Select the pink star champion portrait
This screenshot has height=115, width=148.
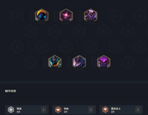66,15
